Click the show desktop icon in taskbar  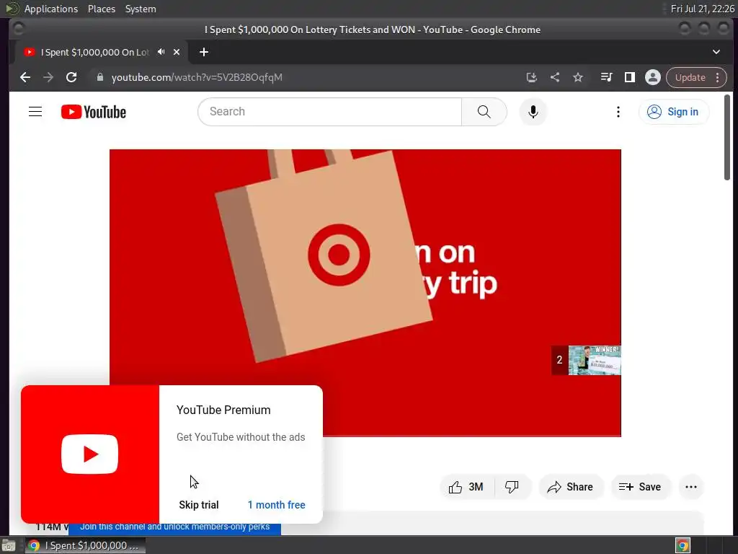[x=9, y=545]
